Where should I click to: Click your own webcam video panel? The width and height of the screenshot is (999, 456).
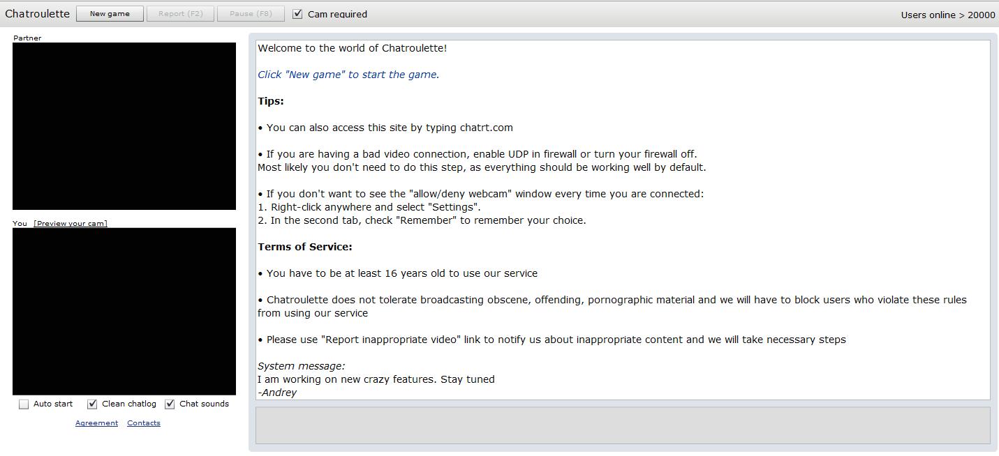(124, 312)
